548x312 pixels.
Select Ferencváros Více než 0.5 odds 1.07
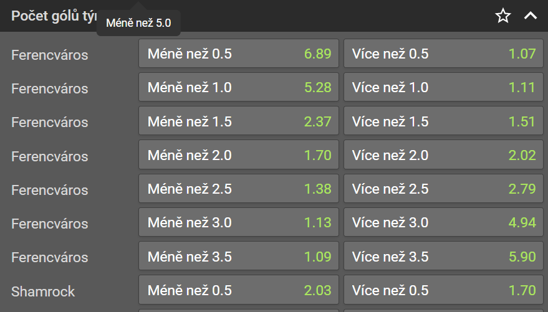coord(443,54)
